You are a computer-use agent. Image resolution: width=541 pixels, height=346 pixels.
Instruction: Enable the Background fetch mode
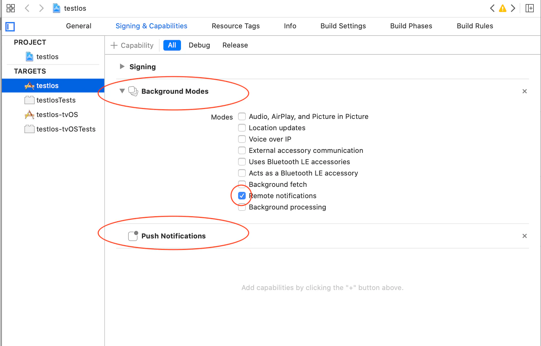(242, 184)
